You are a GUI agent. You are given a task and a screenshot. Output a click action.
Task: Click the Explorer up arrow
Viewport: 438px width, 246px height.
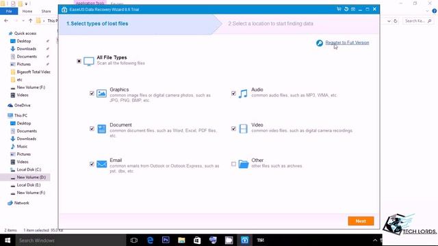click(x=30, y=20)
